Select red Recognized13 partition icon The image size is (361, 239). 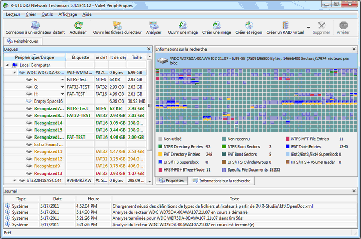click(29, 173)
